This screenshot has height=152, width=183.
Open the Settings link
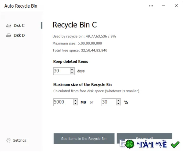[20, 140]
